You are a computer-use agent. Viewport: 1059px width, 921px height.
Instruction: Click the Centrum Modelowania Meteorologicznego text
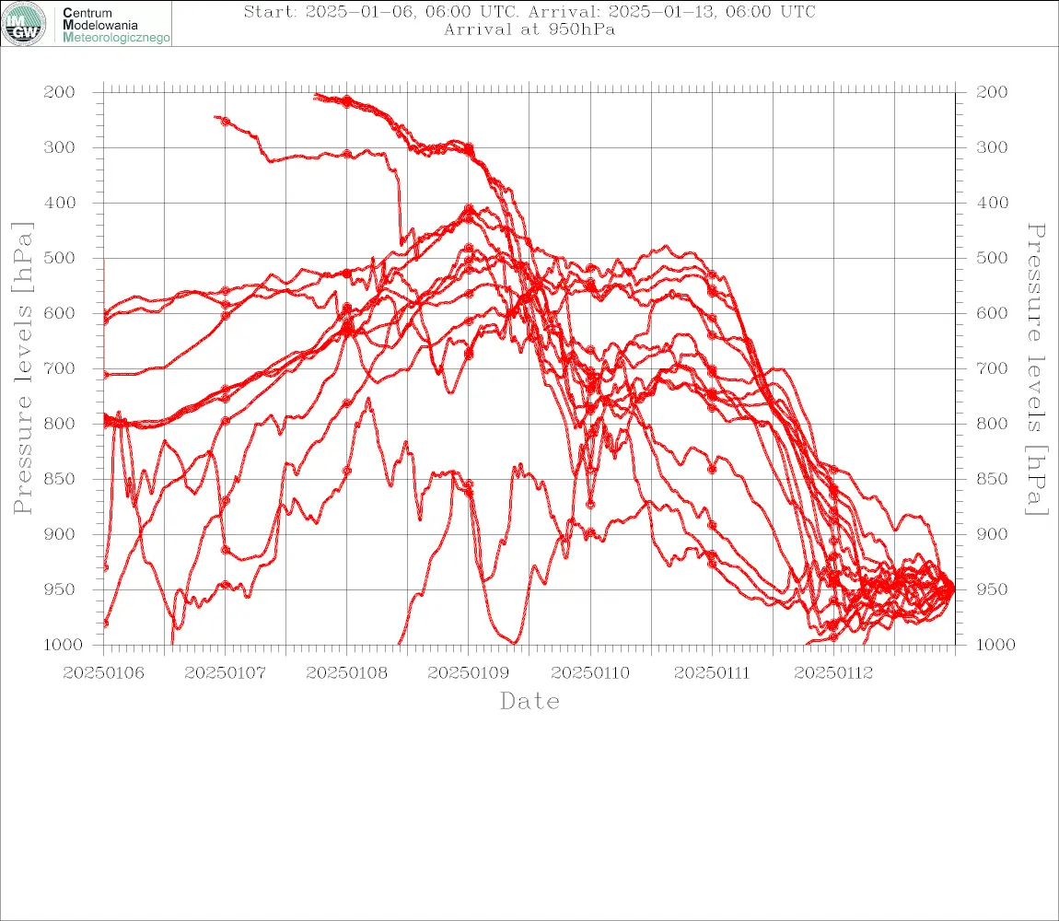tap(116, 25)
